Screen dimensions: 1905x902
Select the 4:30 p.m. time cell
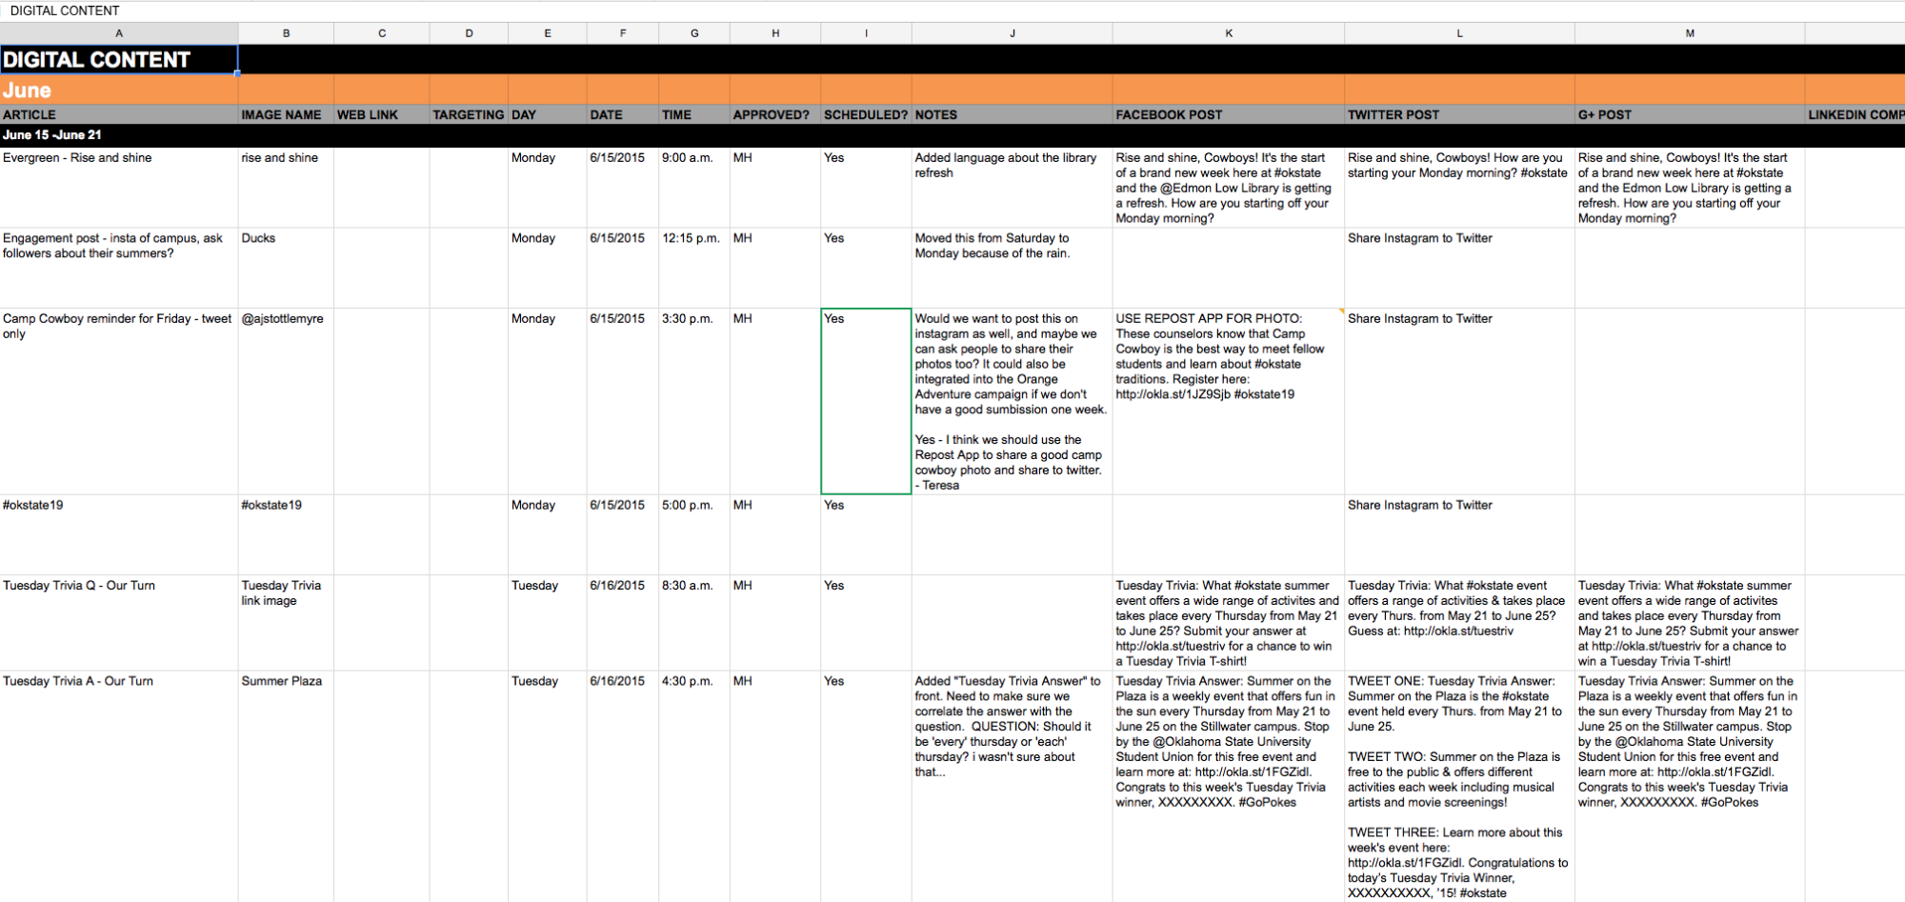click(694, 786)
